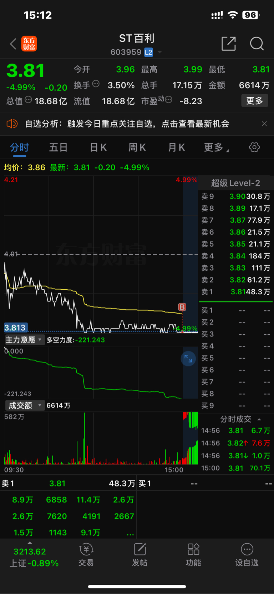The height and width of the screenshot is (594, 274).
Task: Tap info icon beside 市盈动
Action: (169, 100)
